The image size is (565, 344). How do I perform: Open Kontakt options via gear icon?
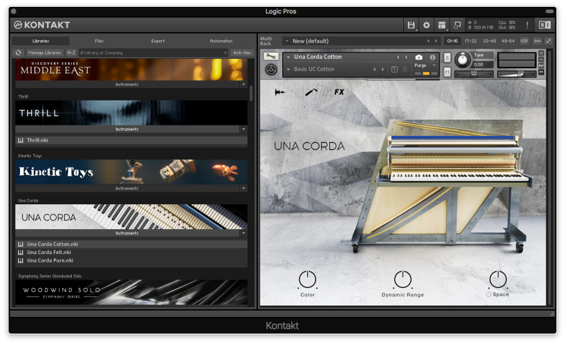(x=426, y=25)
